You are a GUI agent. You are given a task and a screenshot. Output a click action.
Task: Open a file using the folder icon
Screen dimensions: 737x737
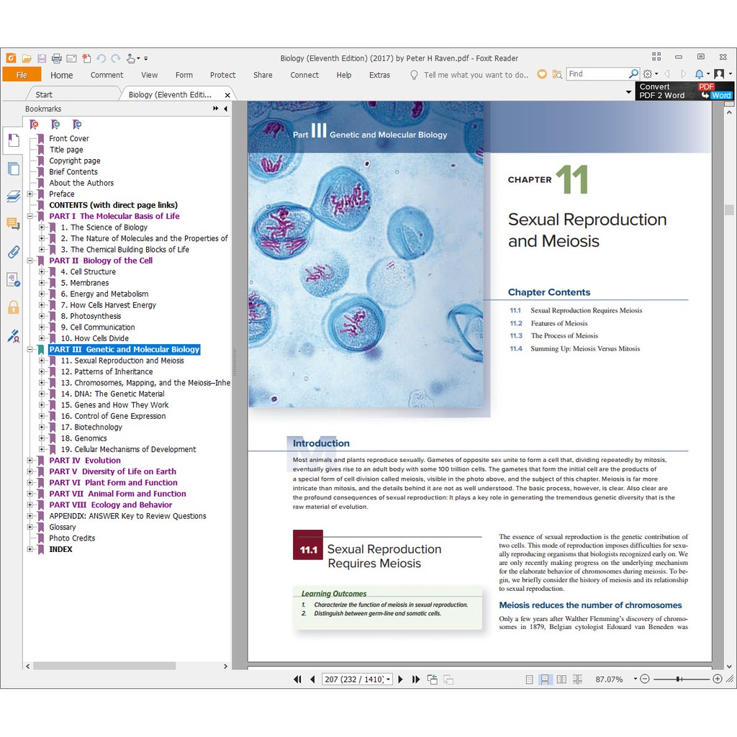[x=27, y=58]
